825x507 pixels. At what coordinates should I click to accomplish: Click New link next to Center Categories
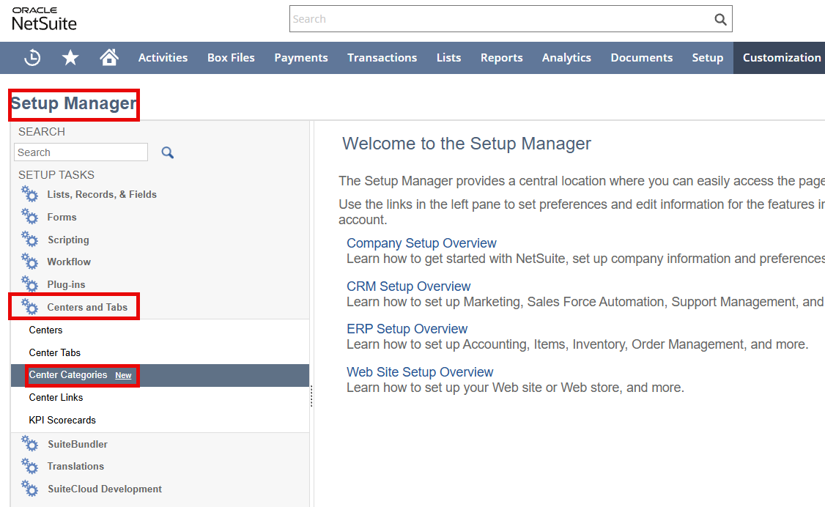pyautogui.click(x=123, y=375)
